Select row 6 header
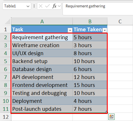The height and width of the screenshot is (121, 133). tap(5, 69)
